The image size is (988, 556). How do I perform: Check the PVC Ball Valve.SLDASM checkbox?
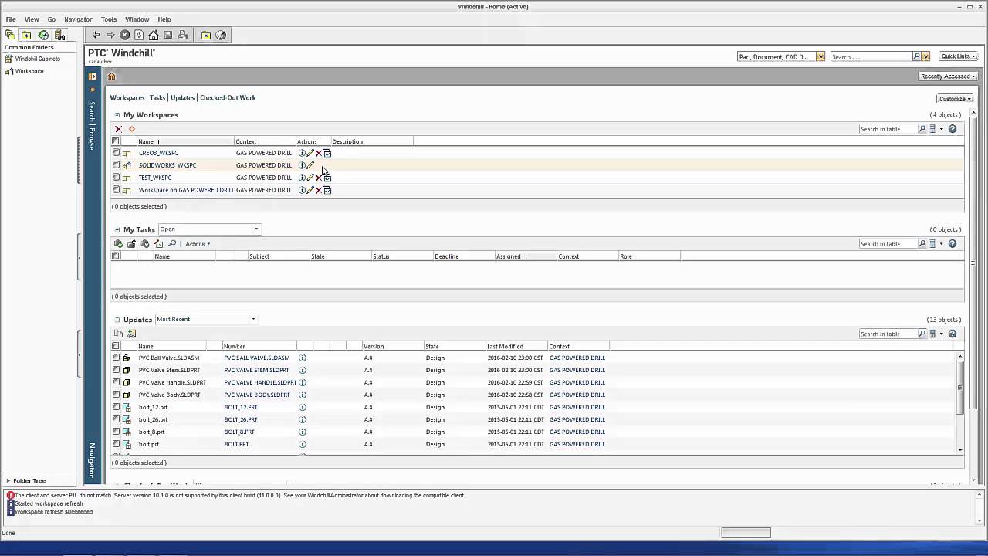click(x=116, y=358)
